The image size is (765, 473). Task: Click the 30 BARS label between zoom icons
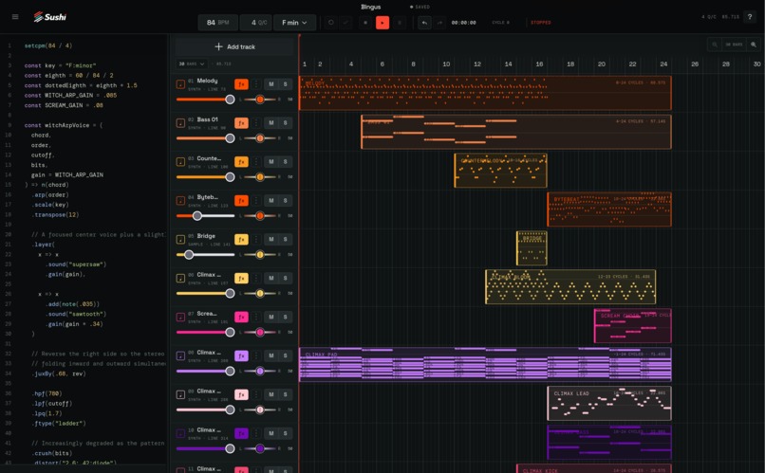[734, 45]
